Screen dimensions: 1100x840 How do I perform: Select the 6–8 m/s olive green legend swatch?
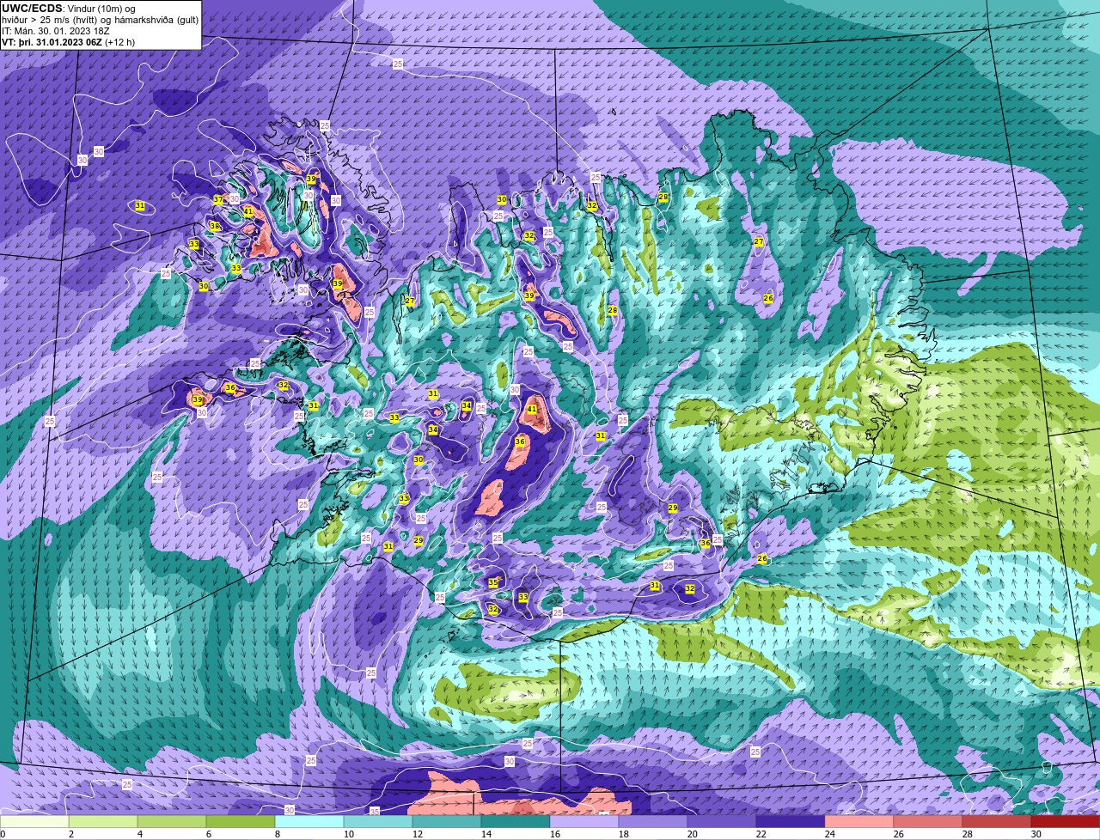pos(241,822)
